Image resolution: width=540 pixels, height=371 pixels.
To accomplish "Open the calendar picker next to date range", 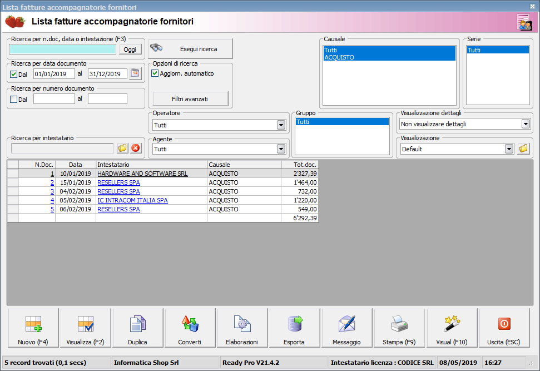I will click(x=136, y=73).
